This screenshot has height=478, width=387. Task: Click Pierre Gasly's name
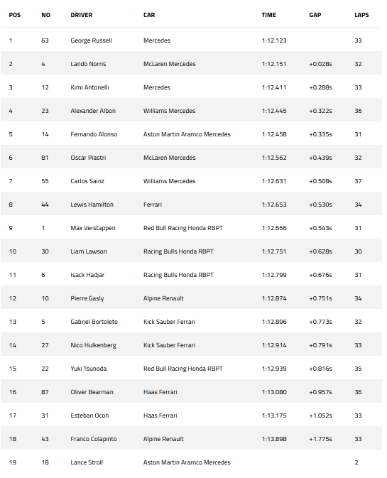point(87,298)
